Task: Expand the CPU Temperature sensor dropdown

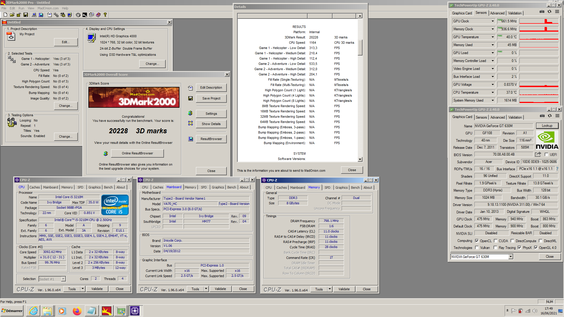Action: pos(493,92)
